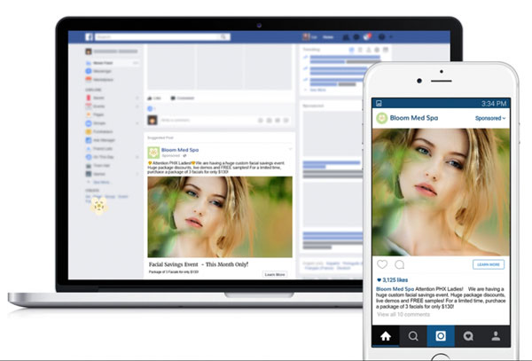
Task: Tap LEARN MORE on Instagram ad
Action: coord(488,264)
